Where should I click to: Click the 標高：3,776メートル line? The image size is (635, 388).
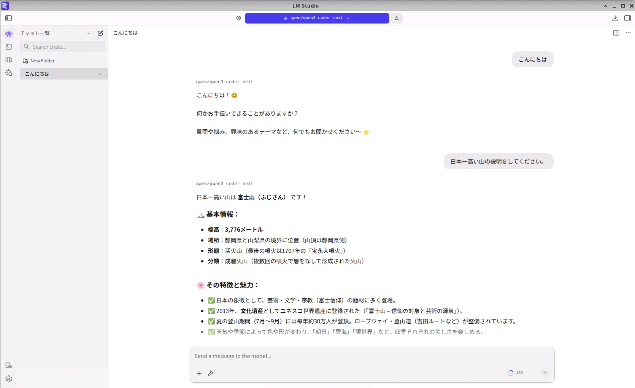(x=235, y=230)
